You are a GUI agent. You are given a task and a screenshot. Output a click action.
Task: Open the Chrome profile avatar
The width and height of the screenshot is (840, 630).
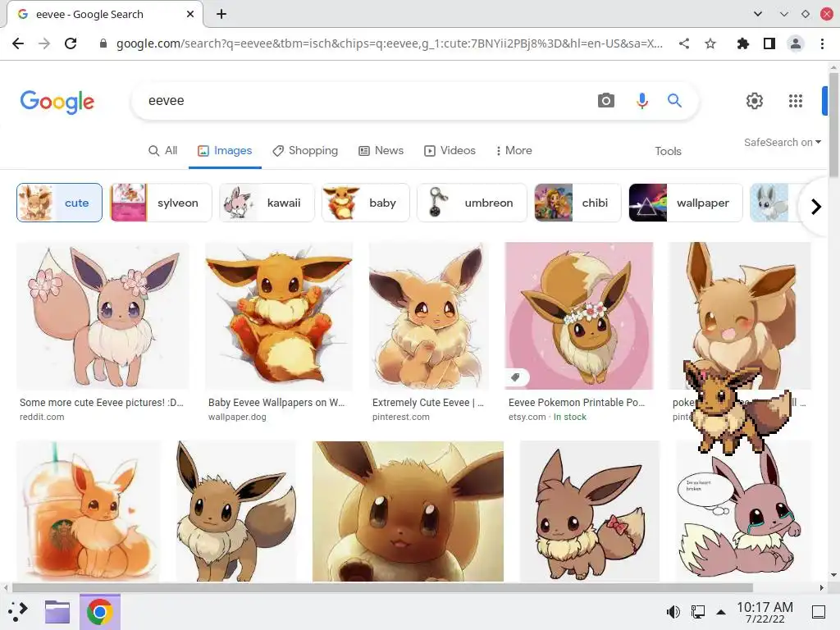[x=796, y=43]
